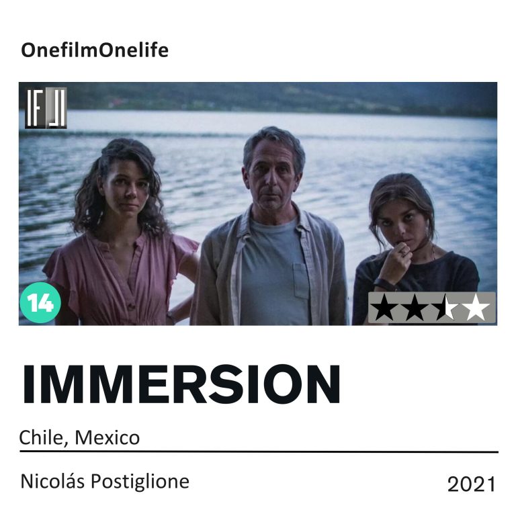Screen dimensions: 516x516
Task: Click the OnefilmOnelife header text
Action: [95, 50]
